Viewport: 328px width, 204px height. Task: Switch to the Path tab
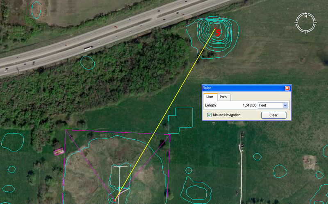[223, 97]
